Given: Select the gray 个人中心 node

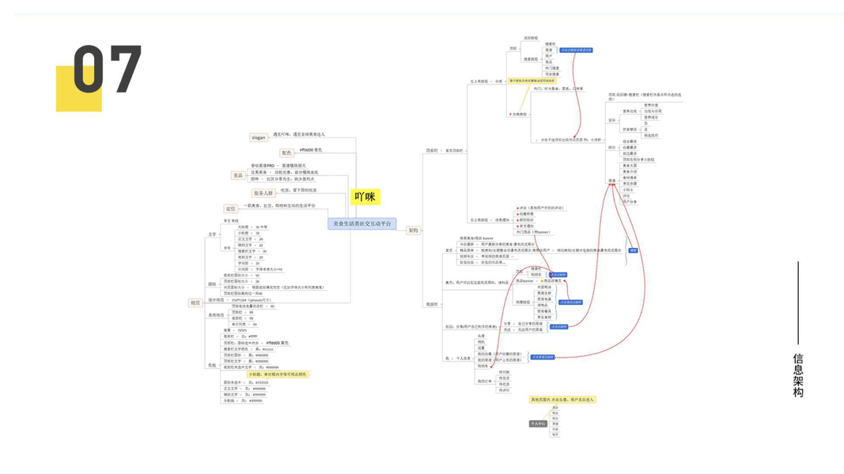Looking at the screenshot, I should 538,424.
